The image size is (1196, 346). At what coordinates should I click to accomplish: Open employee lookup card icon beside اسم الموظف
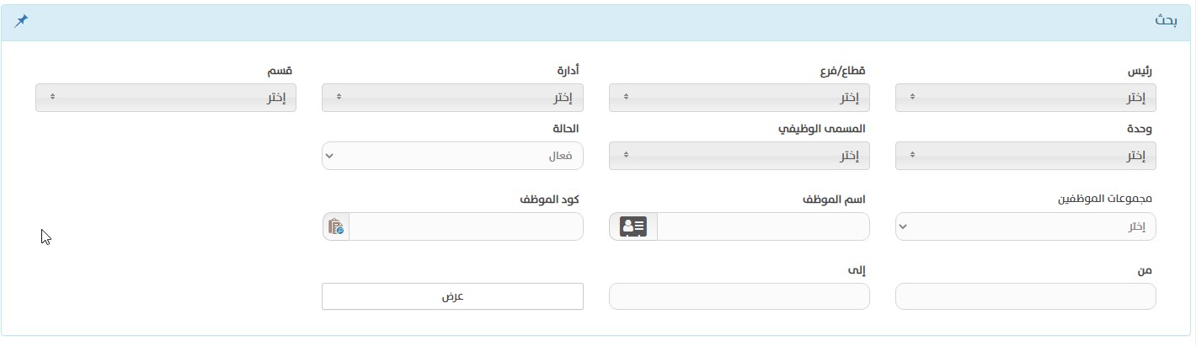(x=633, y=226)
